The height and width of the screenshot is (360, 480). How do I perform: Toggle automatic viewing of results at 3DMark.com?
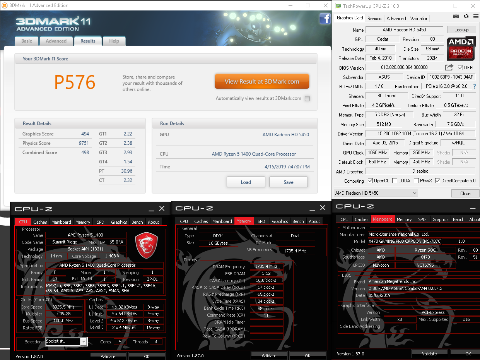(x=307, y=98)
